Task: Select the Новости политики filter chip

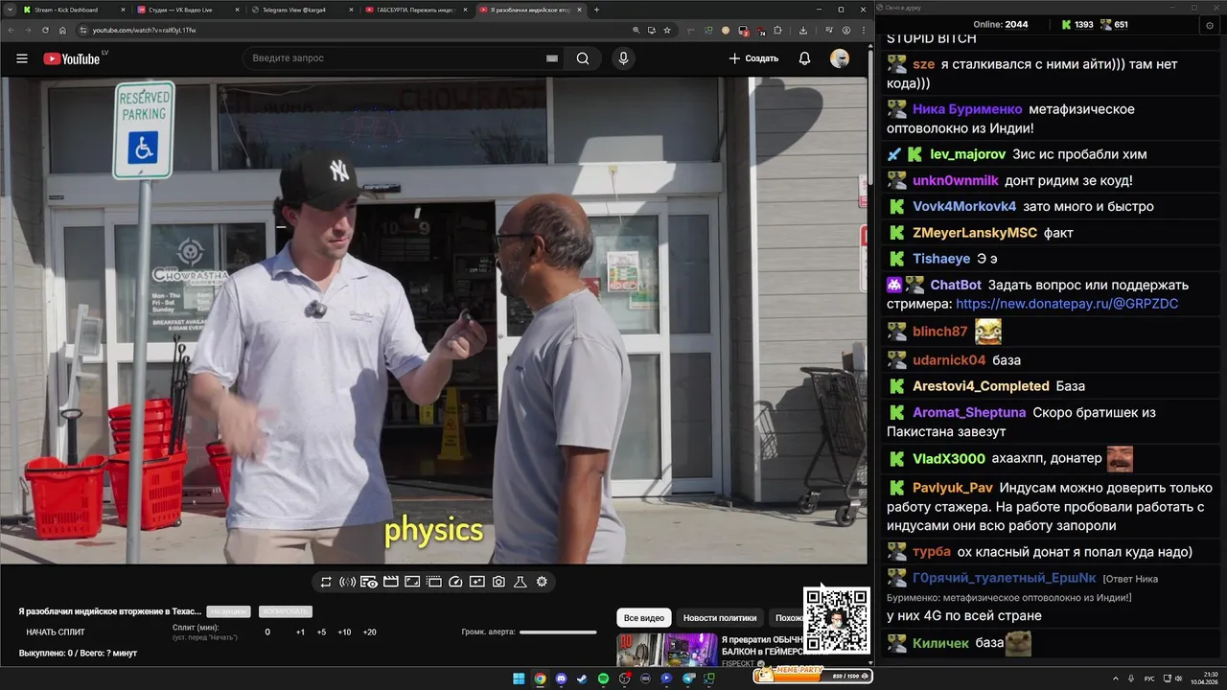Action: pos(720,618)
